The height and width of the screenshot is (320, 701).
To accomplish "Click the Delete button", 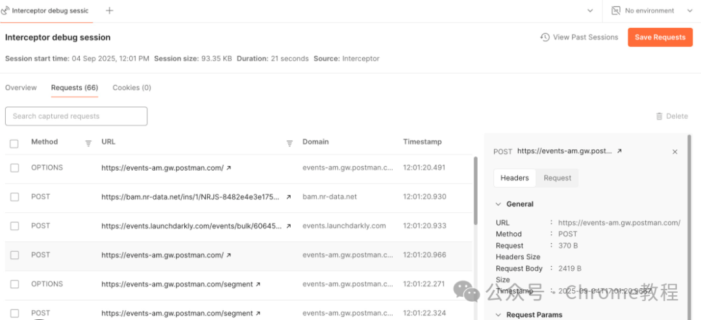I will point(672,116).
